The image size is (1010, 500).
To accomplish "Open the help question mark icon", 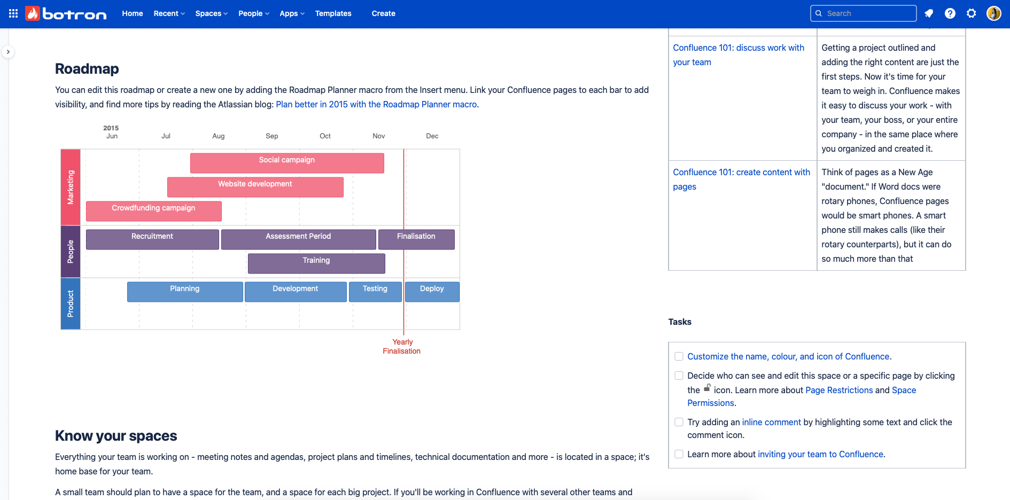I will click(950, 13).
